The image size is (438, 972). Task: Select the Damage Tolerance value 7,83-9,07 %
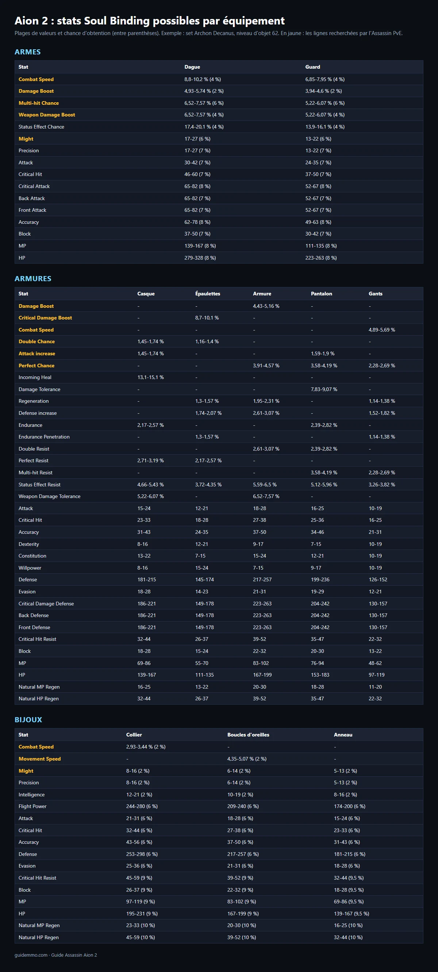click(324, 389)
